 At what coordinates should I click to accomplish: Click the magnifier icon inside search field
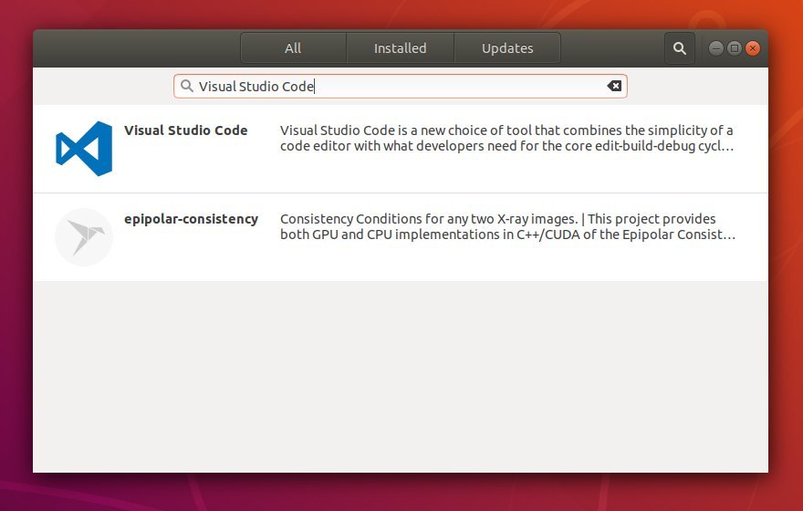187,87
